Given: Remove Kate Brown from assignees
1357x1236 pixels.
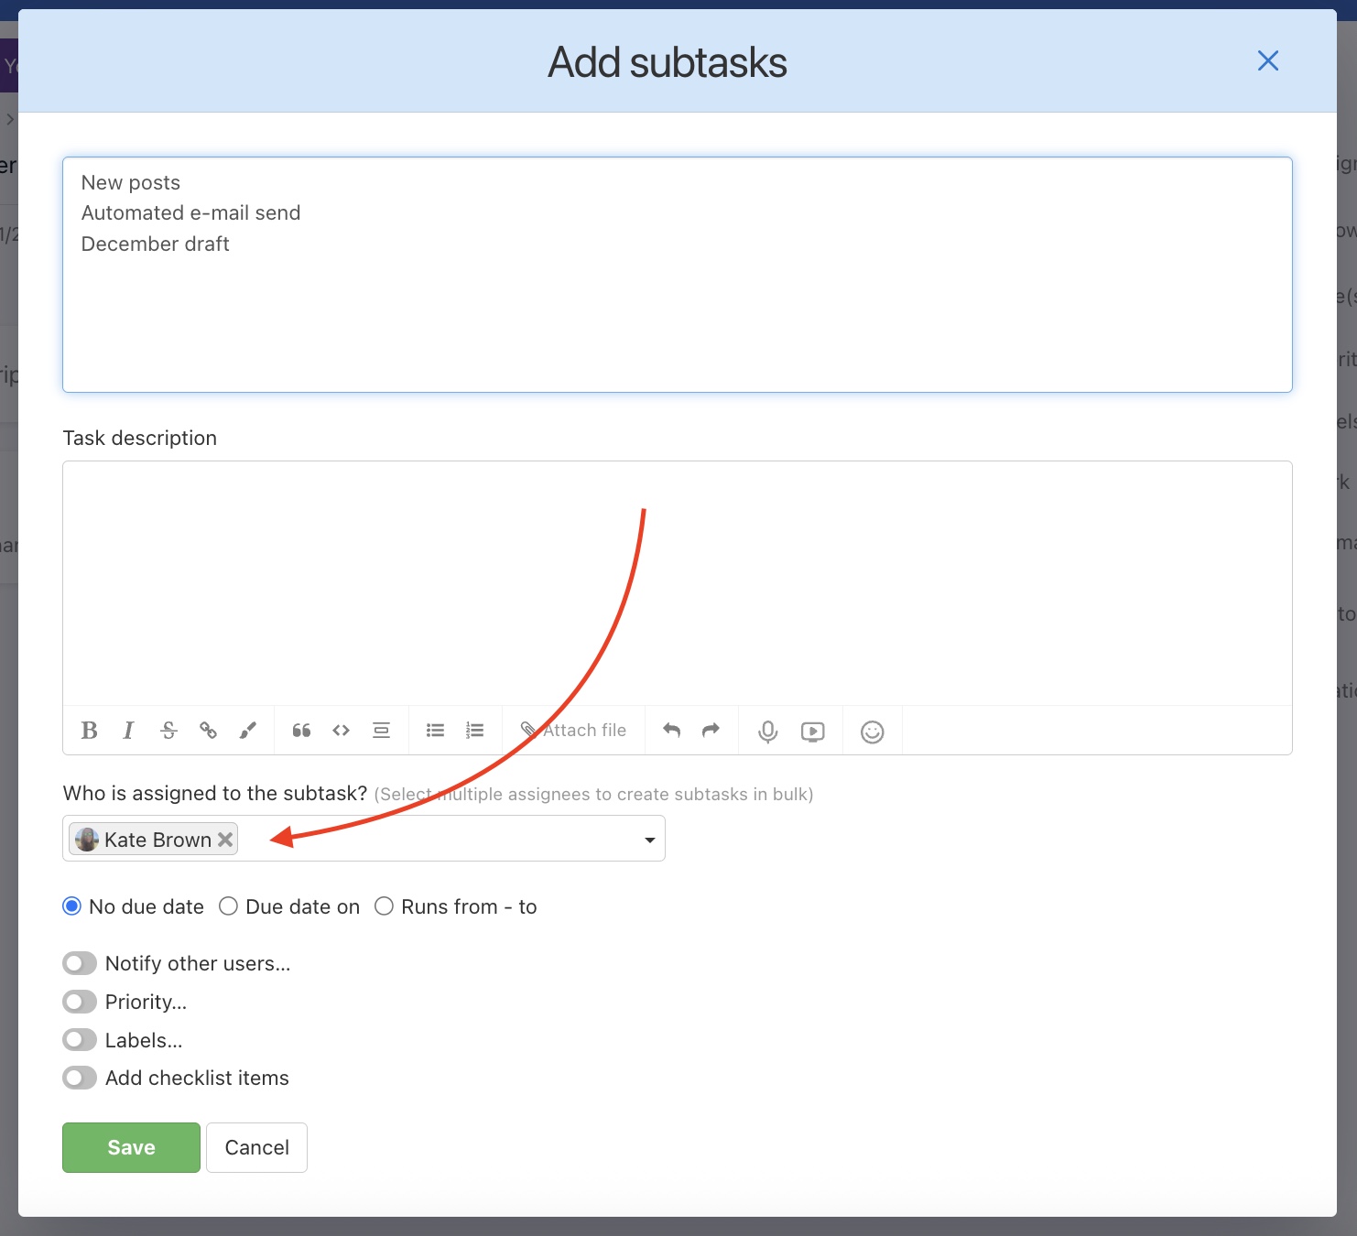Looking at the screenshot, I should (x=225, y=839).
